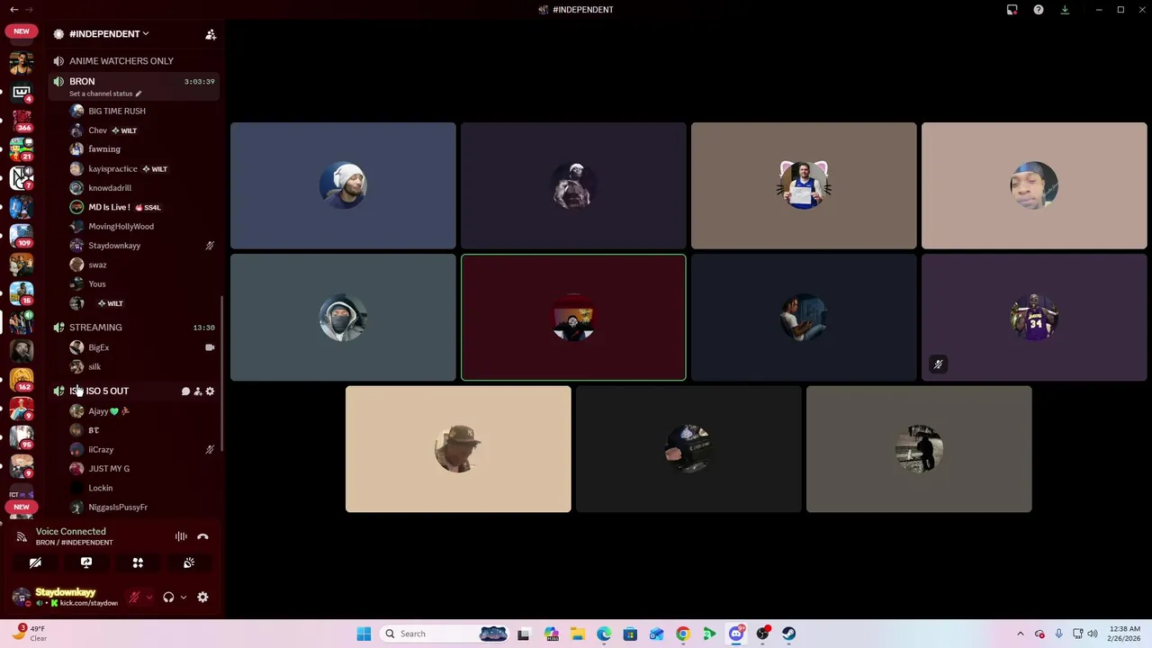Open Windows Start menu

(364, 634)
